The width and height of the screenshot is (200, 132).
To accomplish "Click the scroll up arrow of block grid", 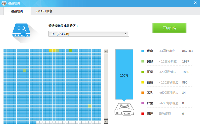I will point(106,51).
